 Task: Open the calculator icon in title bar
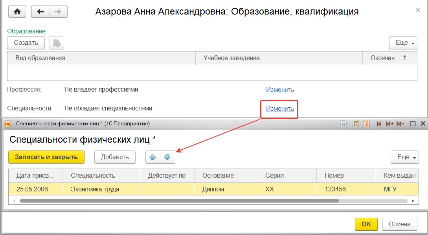[356, 124]
